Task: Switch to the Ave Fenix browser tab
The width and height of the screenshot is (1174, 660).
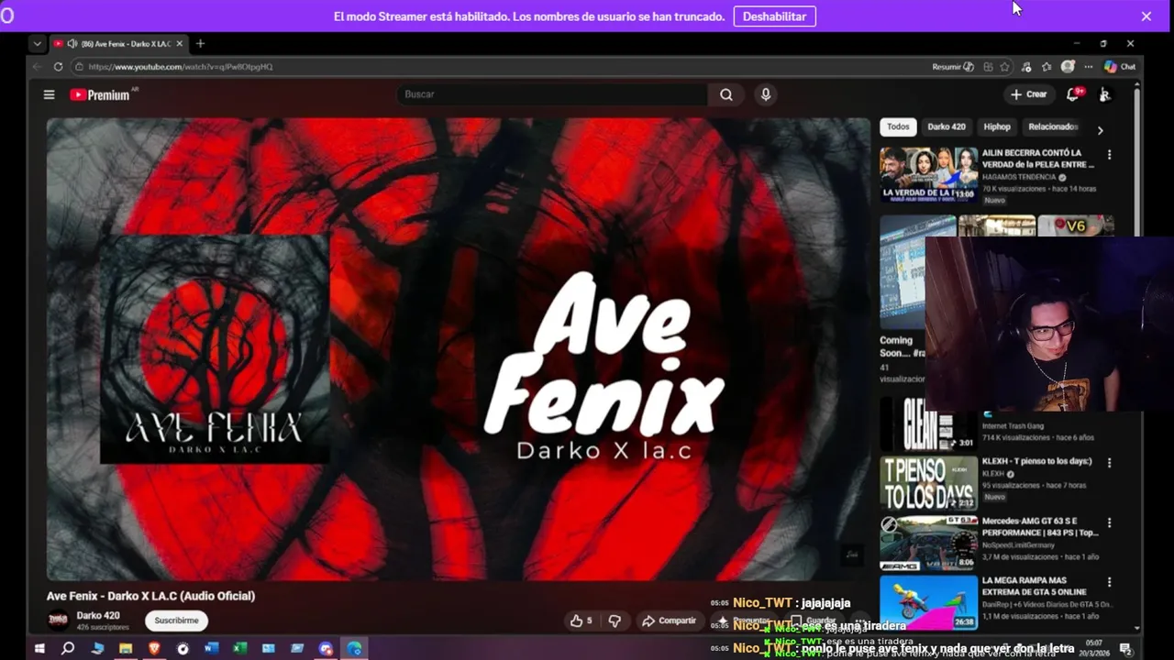Action: [118, 44]
